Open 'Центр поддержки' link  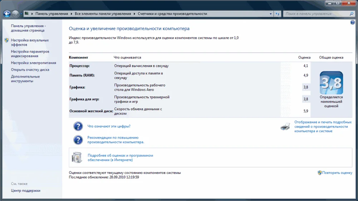point(25,191)
